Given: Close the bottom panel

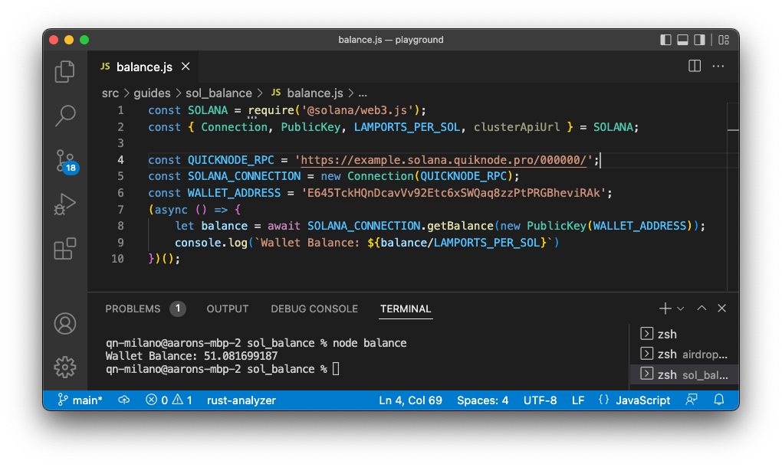Looking at the screenshot, I should [x=721, y=309].
